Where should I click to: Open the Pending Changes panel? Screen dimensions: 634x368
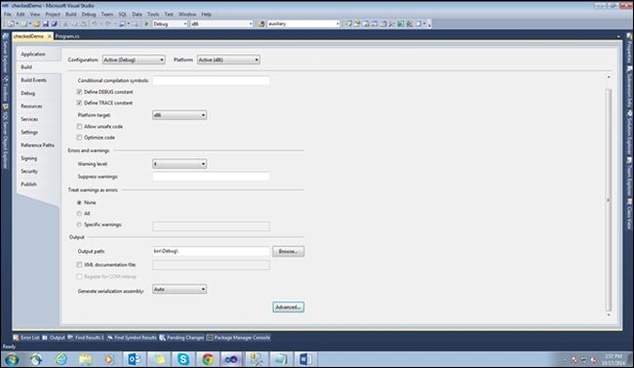click(181, 337)
